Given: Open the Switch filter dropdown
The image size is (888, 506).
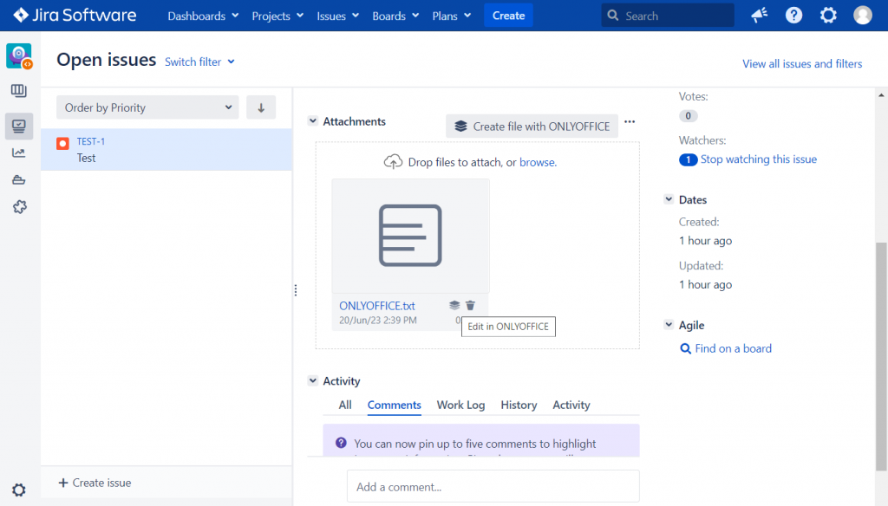Looking at the screenshot, I should click(199, 62).
